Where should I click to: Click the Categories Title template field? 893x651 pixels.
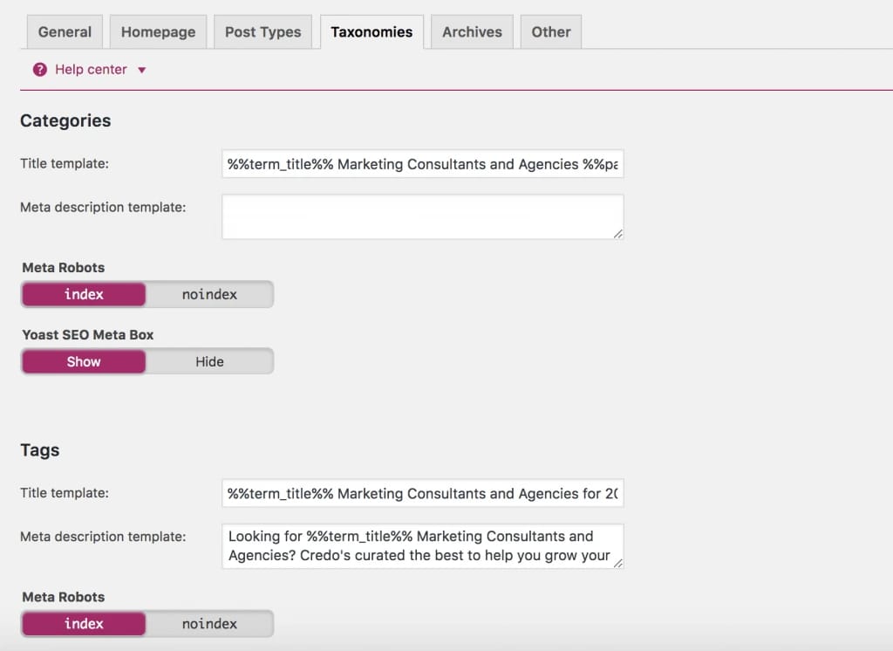pyautogui.click(x=422, y=164)
